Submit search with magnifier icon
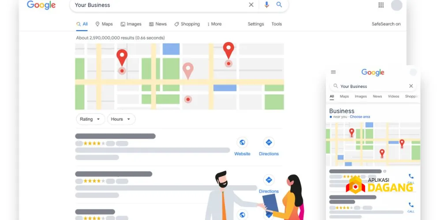Viewport: 441px width, 220px height. point(279,5)
